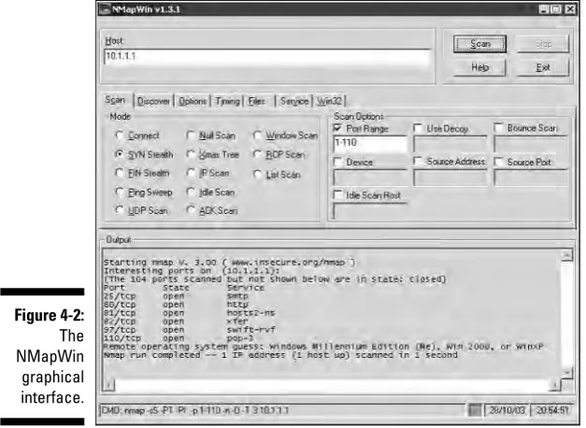Click the Bounce Scan text field
Image resolution: width=586 pixels, height=428 pixels.
tap(531, 144)
